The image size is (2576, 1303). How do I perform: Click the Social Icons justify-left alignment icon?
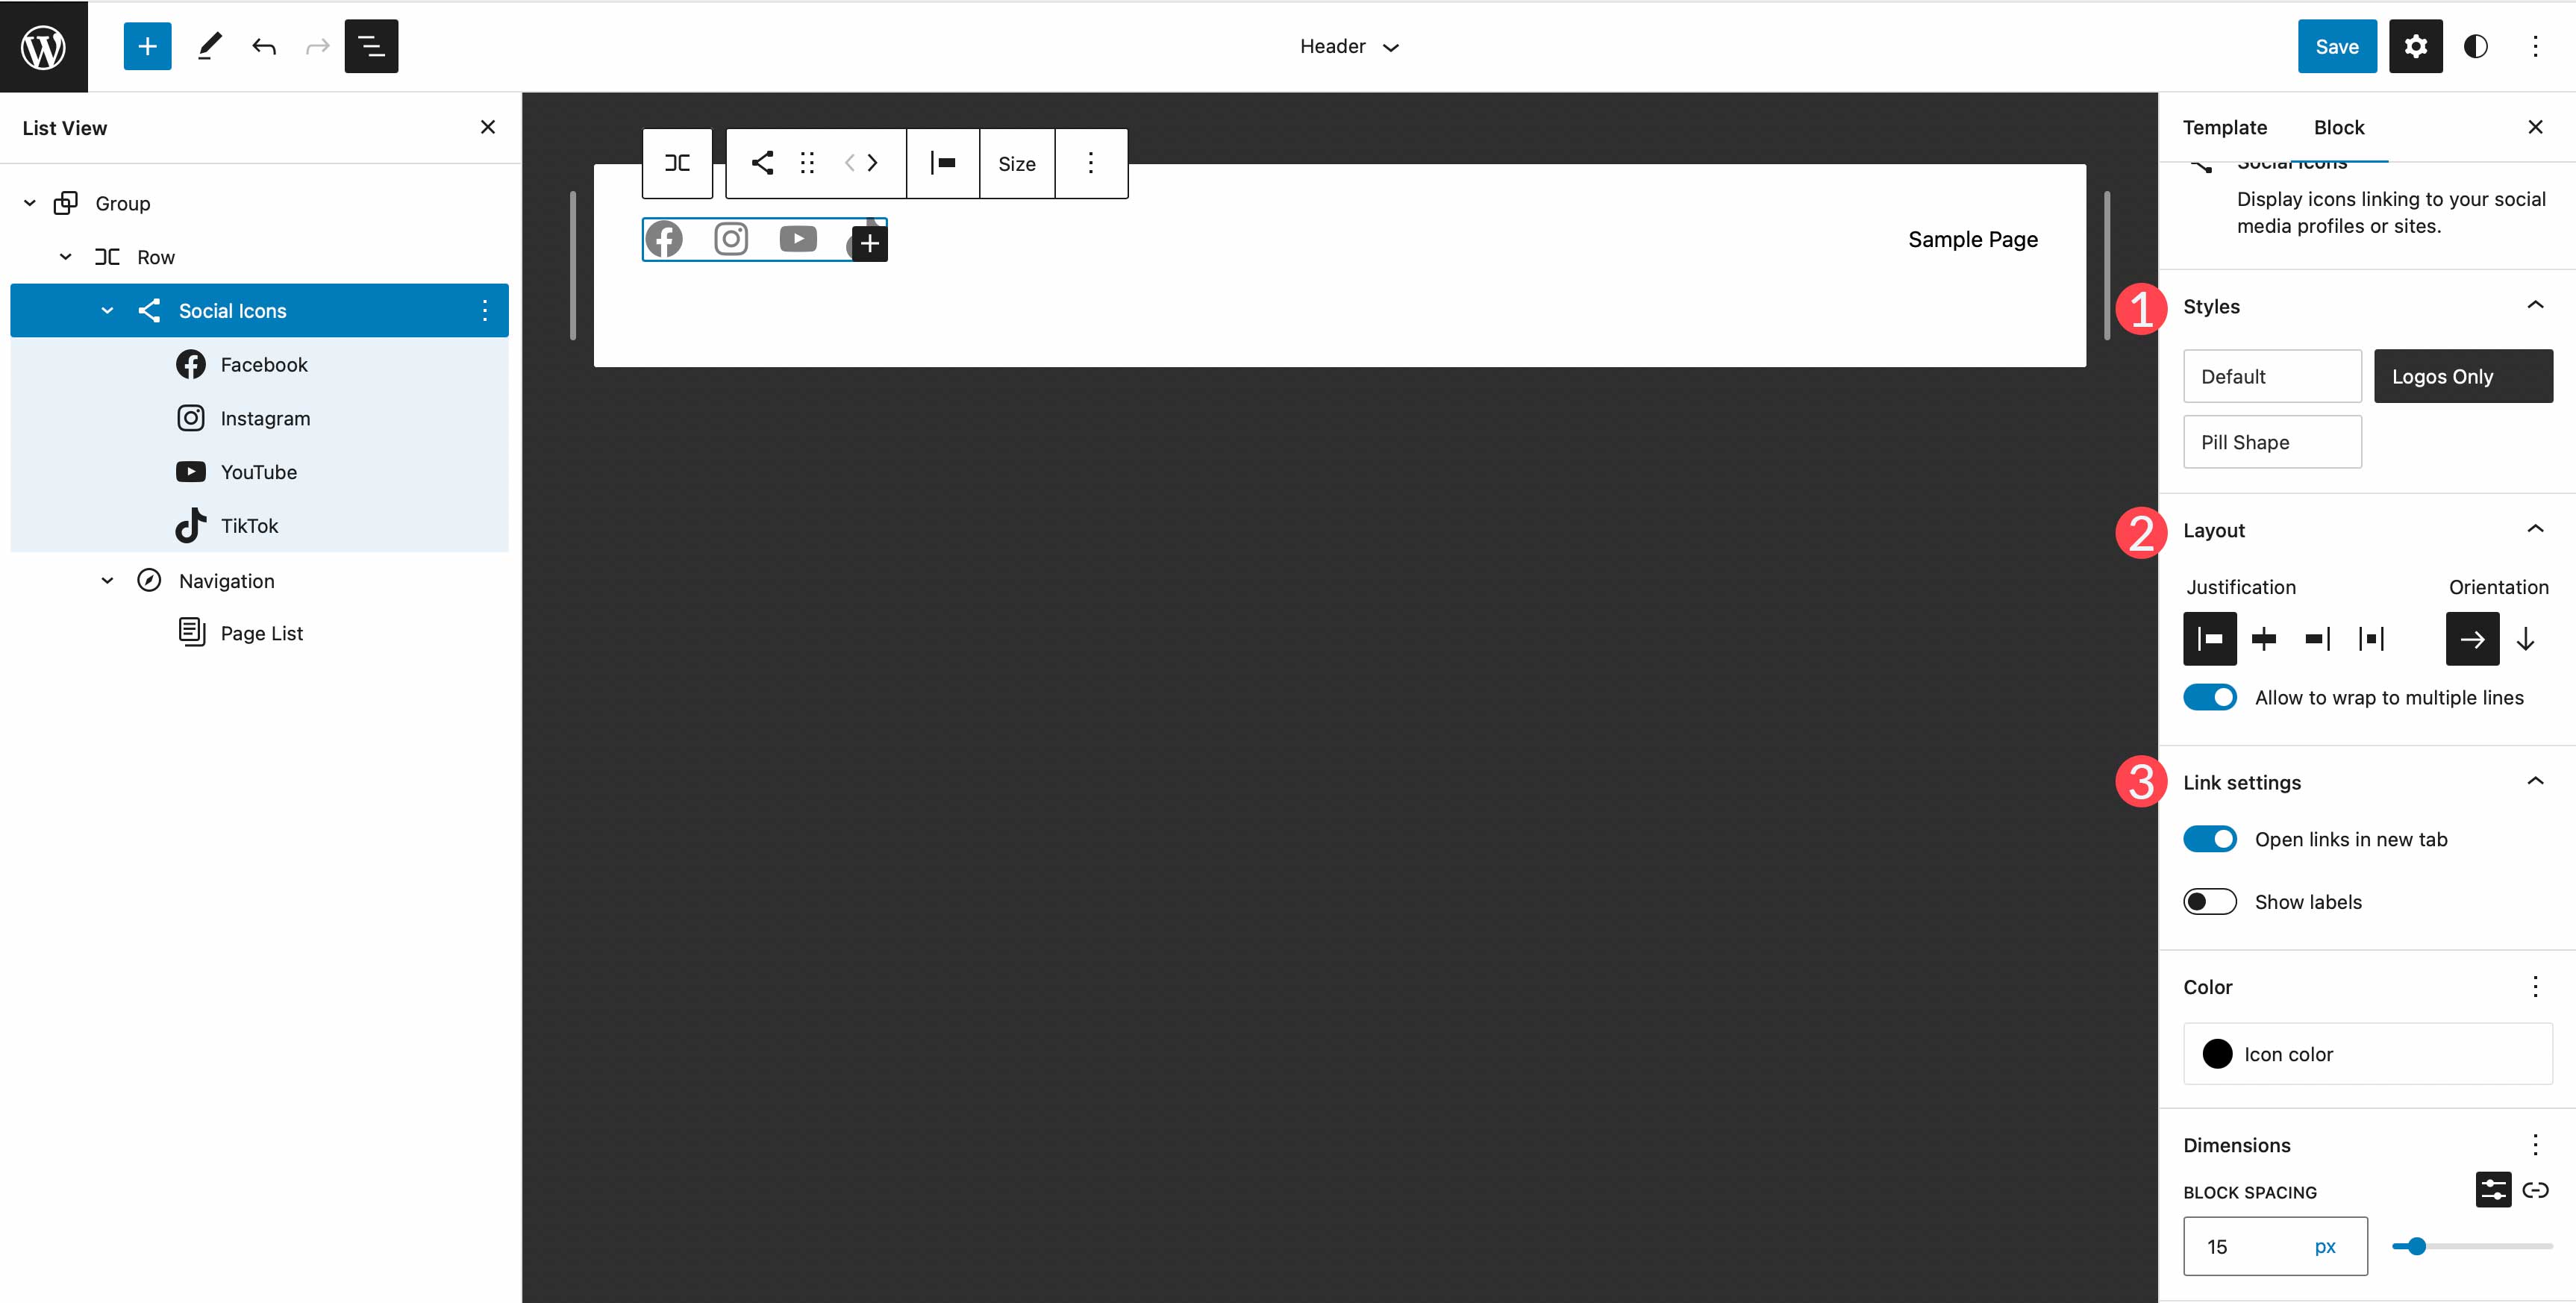(x=2210, y=638)
